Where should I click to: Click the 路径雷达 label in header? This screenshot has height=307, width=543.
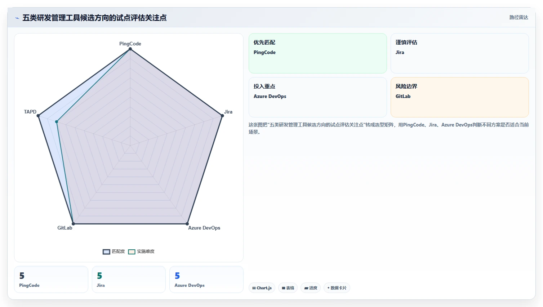tap(519, 17)
